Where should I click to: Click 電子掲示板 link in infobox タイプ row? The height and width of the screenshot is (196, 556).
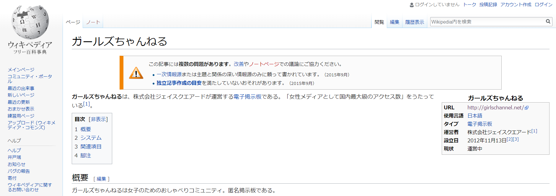[x=480, y=124]
